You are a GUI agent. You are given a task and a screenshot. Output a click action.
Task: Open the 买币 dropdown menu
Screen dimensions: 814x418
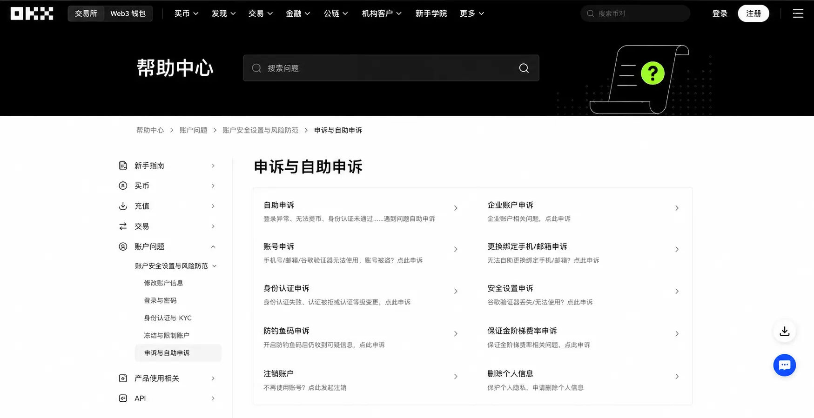tap(187, 13)
